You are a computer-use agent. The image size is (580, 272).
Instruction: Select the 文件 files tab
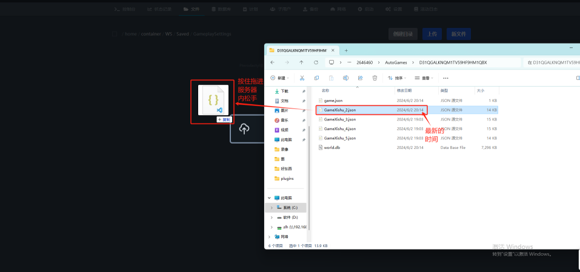tap(192, 9)
